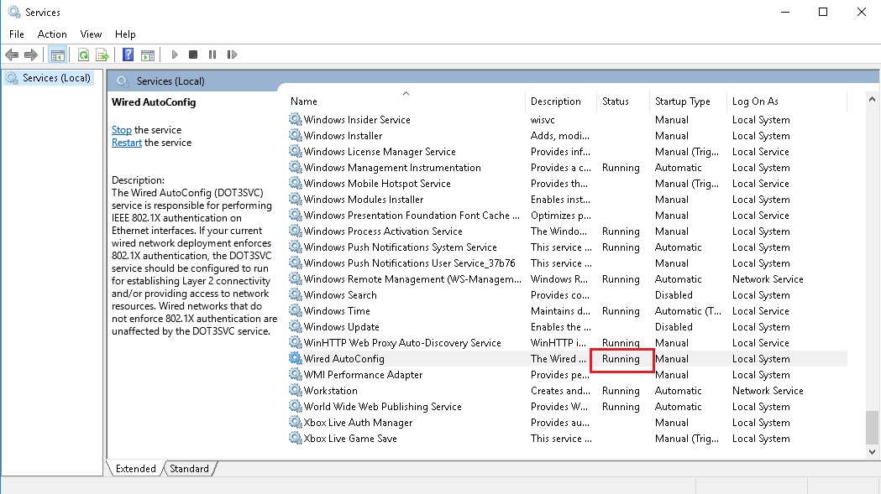Click the Properties pane toolbar icon
Image resolution: width=881 pixels, height=494 pixels.
[x=148, y=55]
